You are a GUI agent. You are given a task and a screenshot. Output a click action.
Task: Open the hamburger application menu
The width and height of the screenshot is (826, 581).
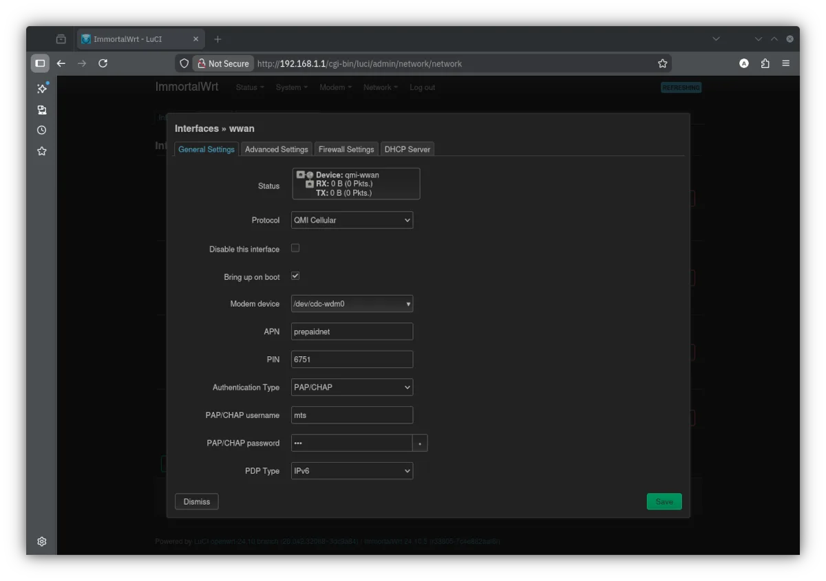click(785, 63)
